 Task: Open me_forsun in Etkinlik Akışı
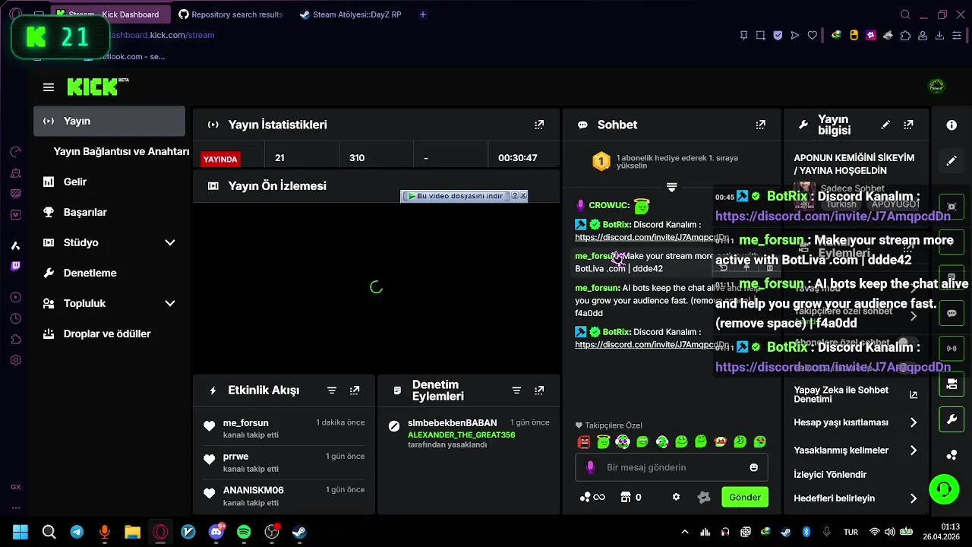245,423
